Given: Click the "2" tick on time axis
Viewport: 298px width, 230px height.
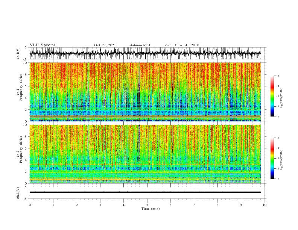Looking at the screenshot, I should point(77,205).
